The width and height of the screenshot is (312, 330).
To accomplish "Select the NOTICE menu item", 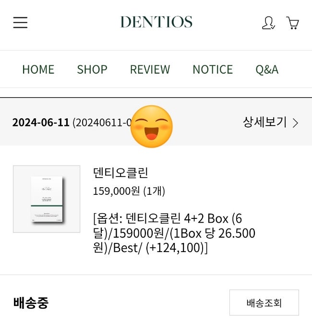I will click(213, 69).
